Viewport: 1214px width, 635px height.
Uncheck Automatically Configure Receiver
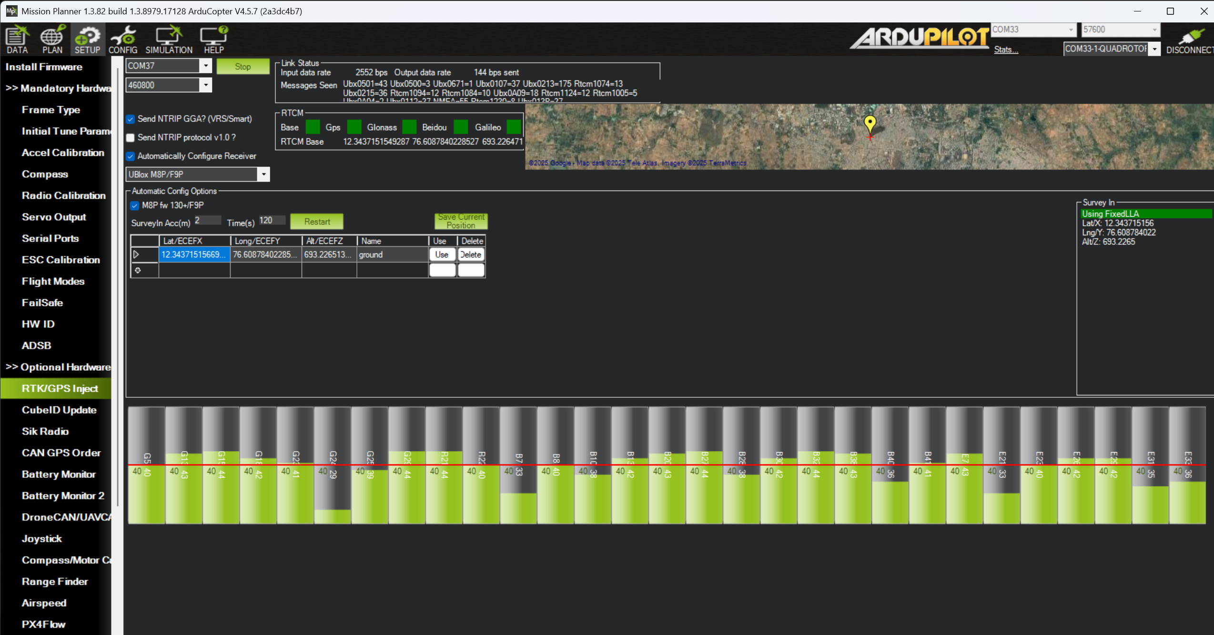tap(131, 156)
